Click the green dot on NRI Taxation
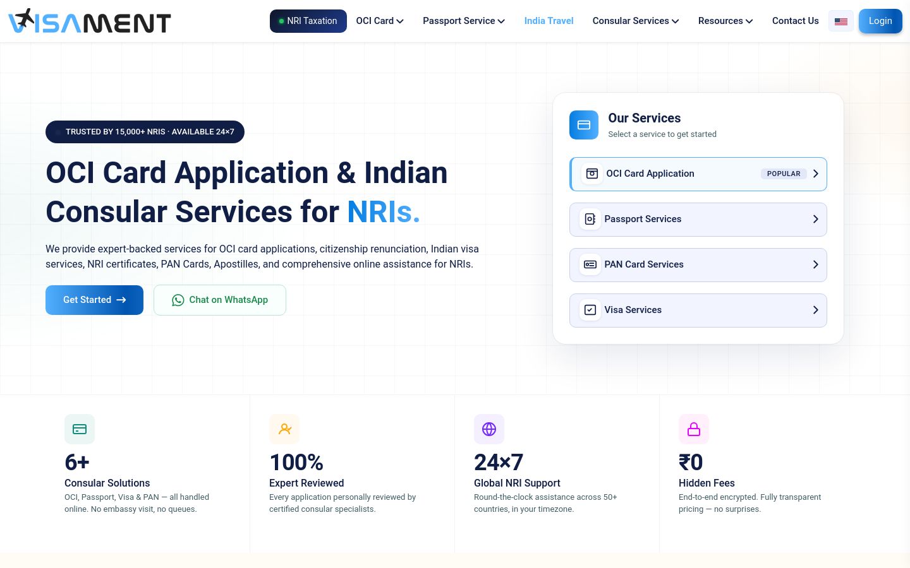Screen dimensions: 910x568 [282, 21]
